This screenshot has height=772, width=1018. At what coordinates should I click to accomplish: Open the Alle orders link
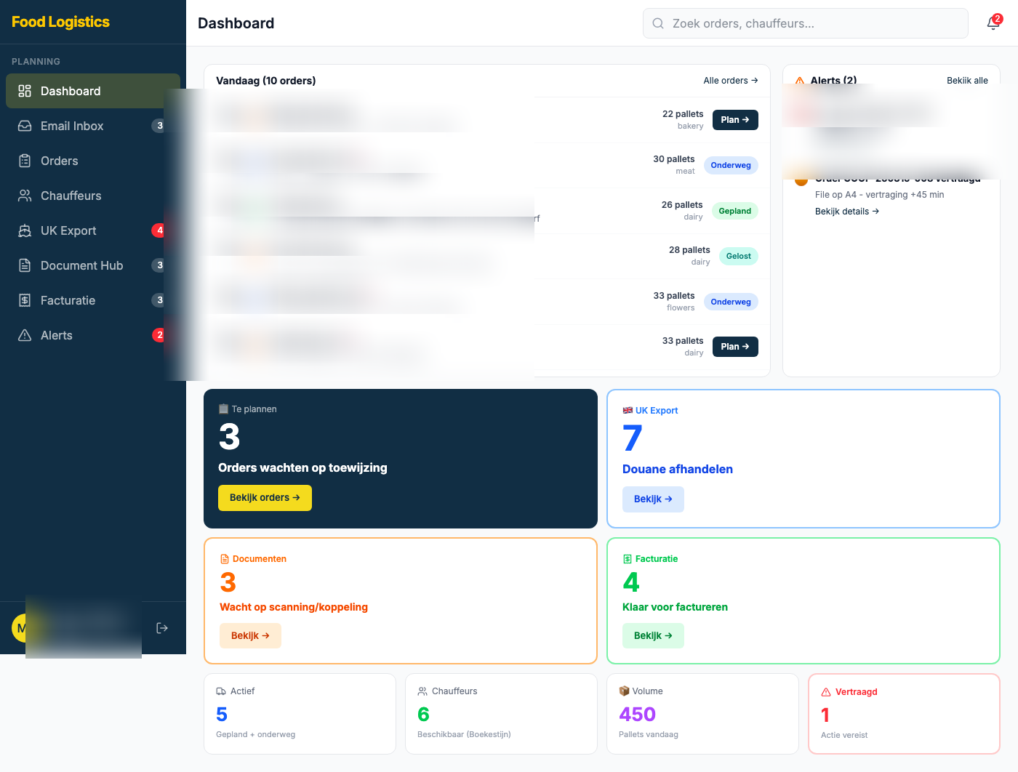[x=730, y=81]
